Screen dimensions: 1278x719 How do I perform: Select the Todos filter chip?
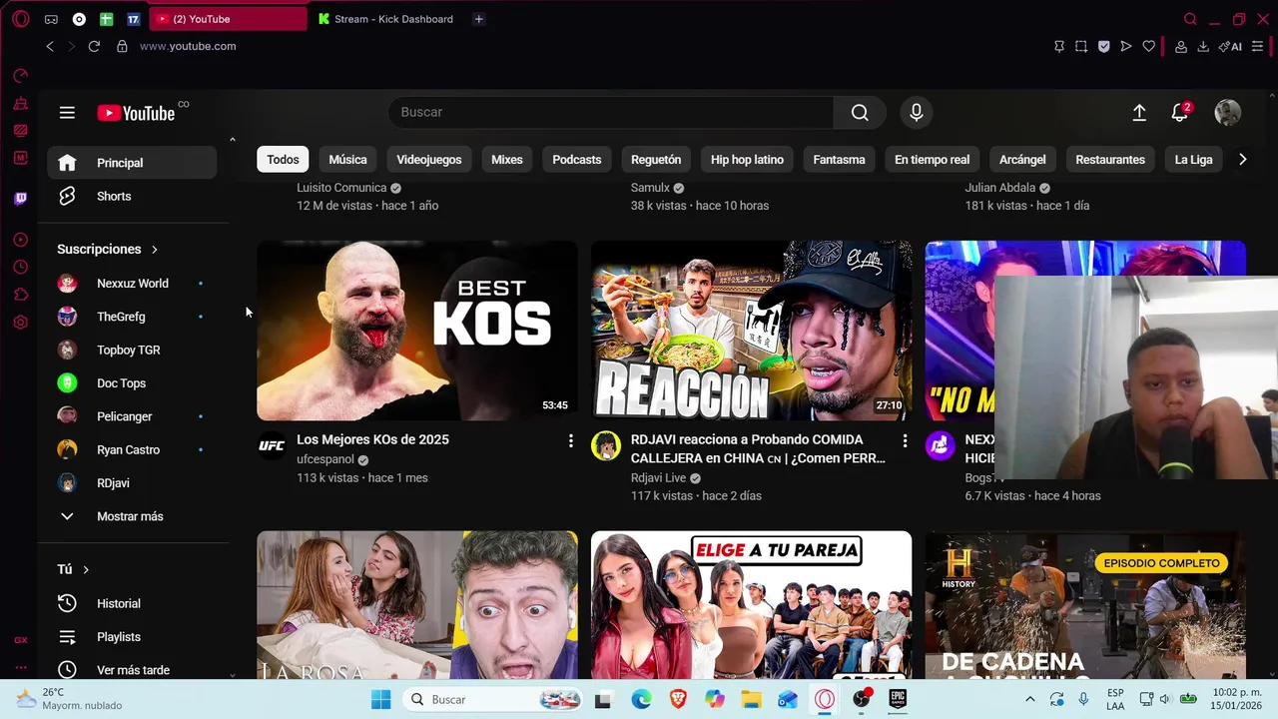[x=283, y=160]
